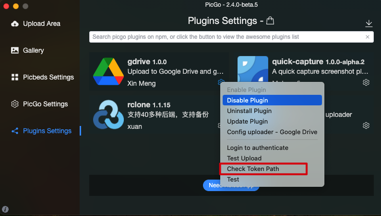The height and width of the screenshot is (216, 381).
Task: Click the gdrive description text
Action: coord(176,71)
